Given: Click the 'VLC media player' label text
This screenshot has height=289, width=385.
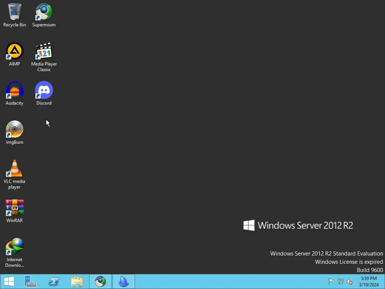Looking at the screenshot, I should 15,184.
